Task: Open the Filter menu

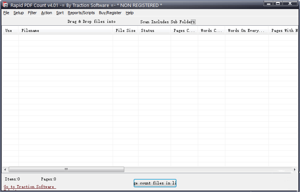Action: tap(32, 13)
